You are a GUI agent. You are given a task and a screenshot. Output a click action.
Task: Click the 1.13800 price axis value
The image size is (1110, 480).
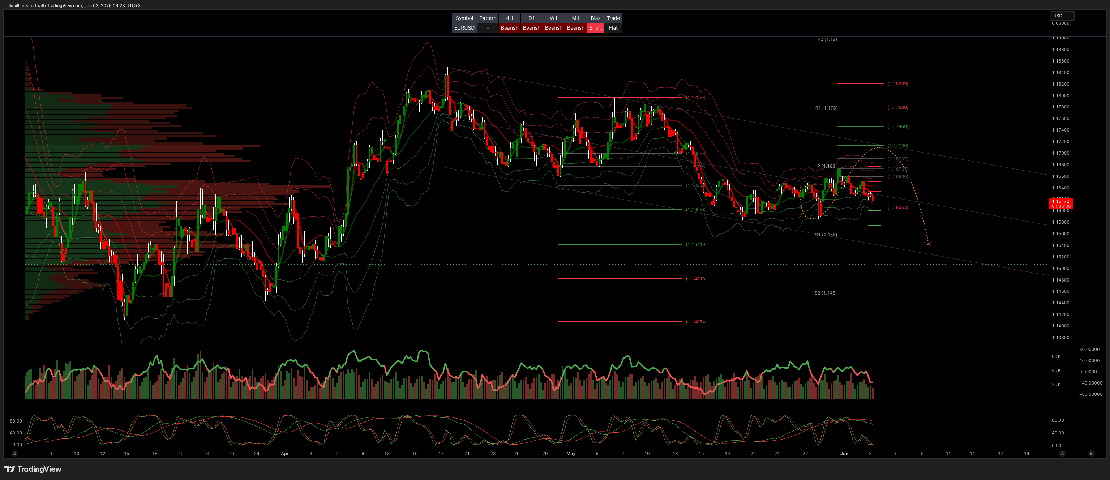[x=1060, y=337]
